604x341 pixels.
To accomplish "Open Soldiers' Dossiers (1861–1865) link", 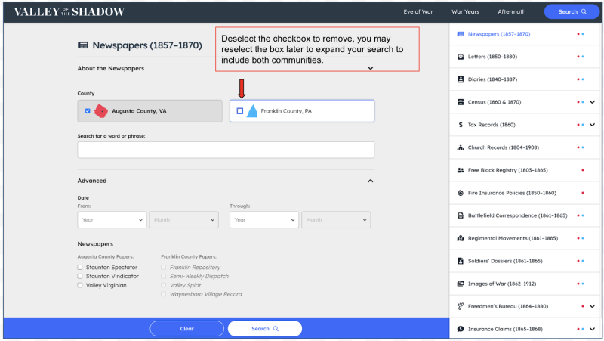I will [x=505, y=261].
